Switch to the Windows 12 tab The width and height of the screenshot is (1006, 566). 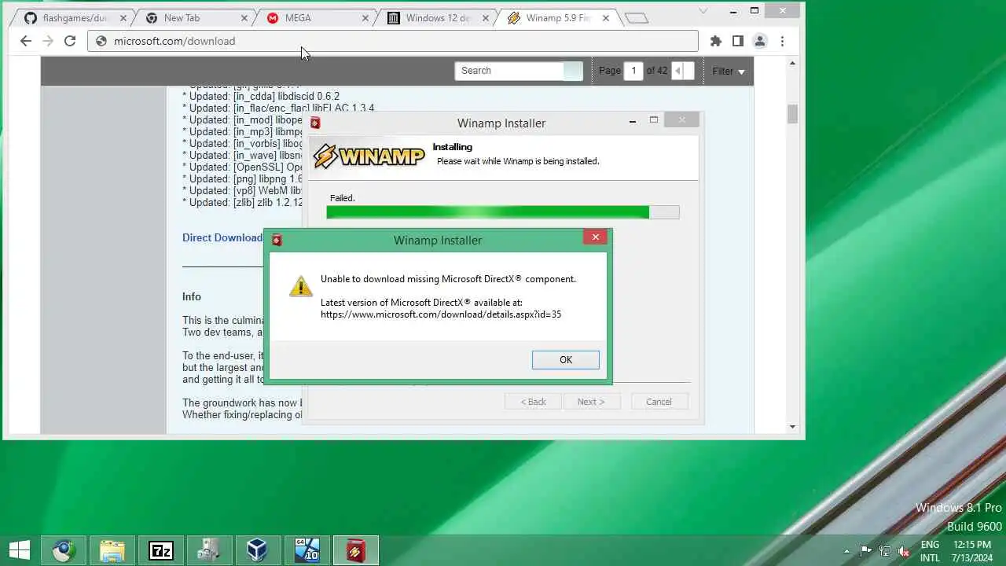[x=436, y=18]
